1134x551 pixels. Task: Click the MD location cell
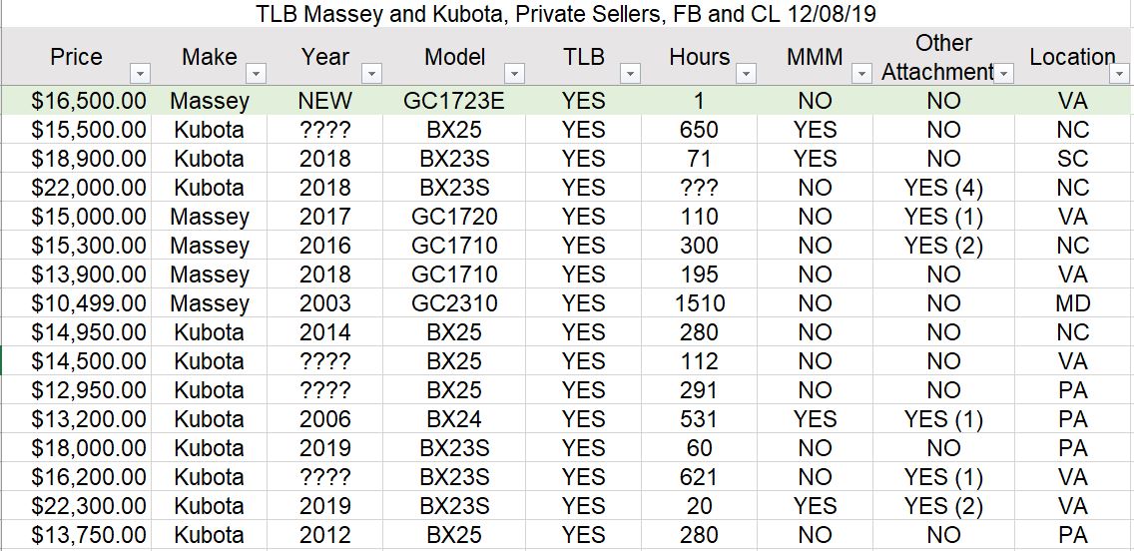(x=1073, y=303)
